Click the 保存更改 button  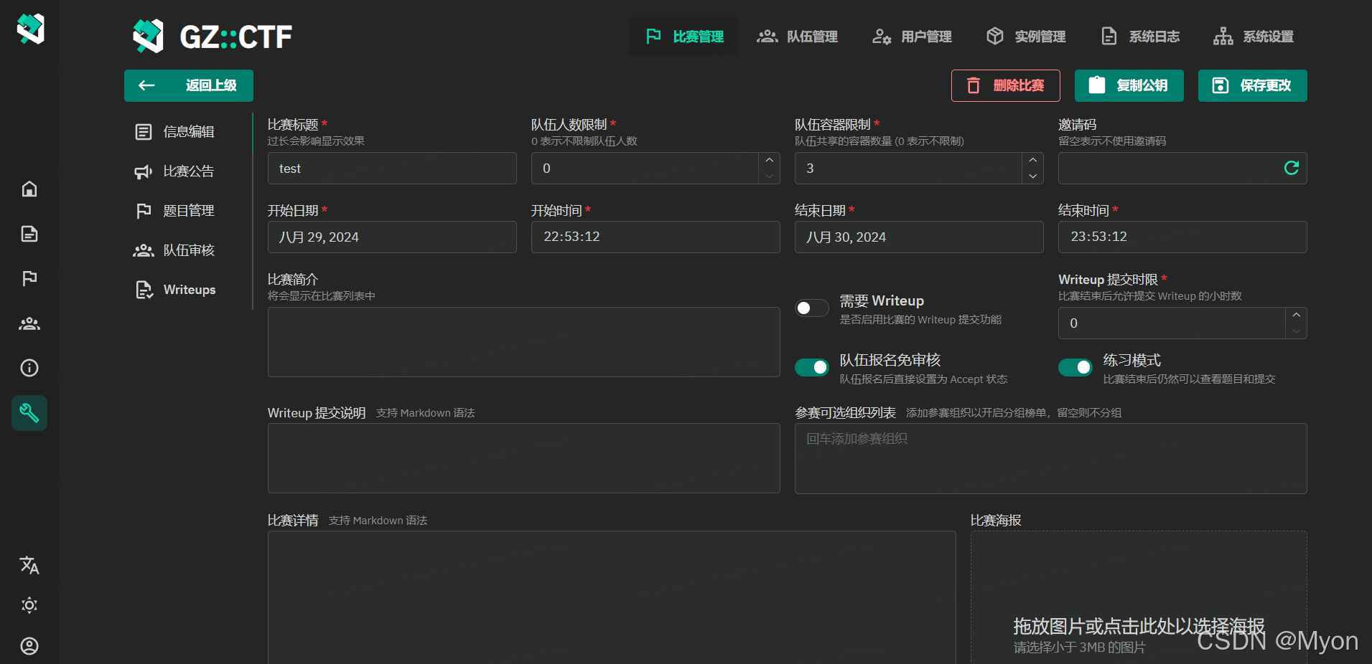(x=1252, y=85)
